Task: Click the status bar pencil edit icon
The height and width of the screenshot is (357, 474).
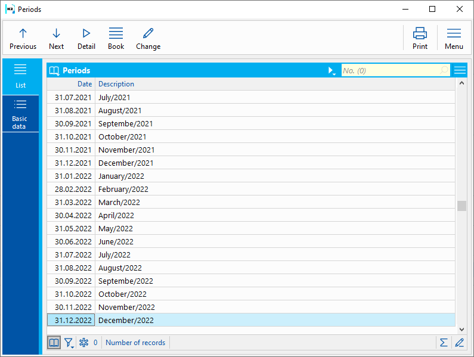Action: 460,343
